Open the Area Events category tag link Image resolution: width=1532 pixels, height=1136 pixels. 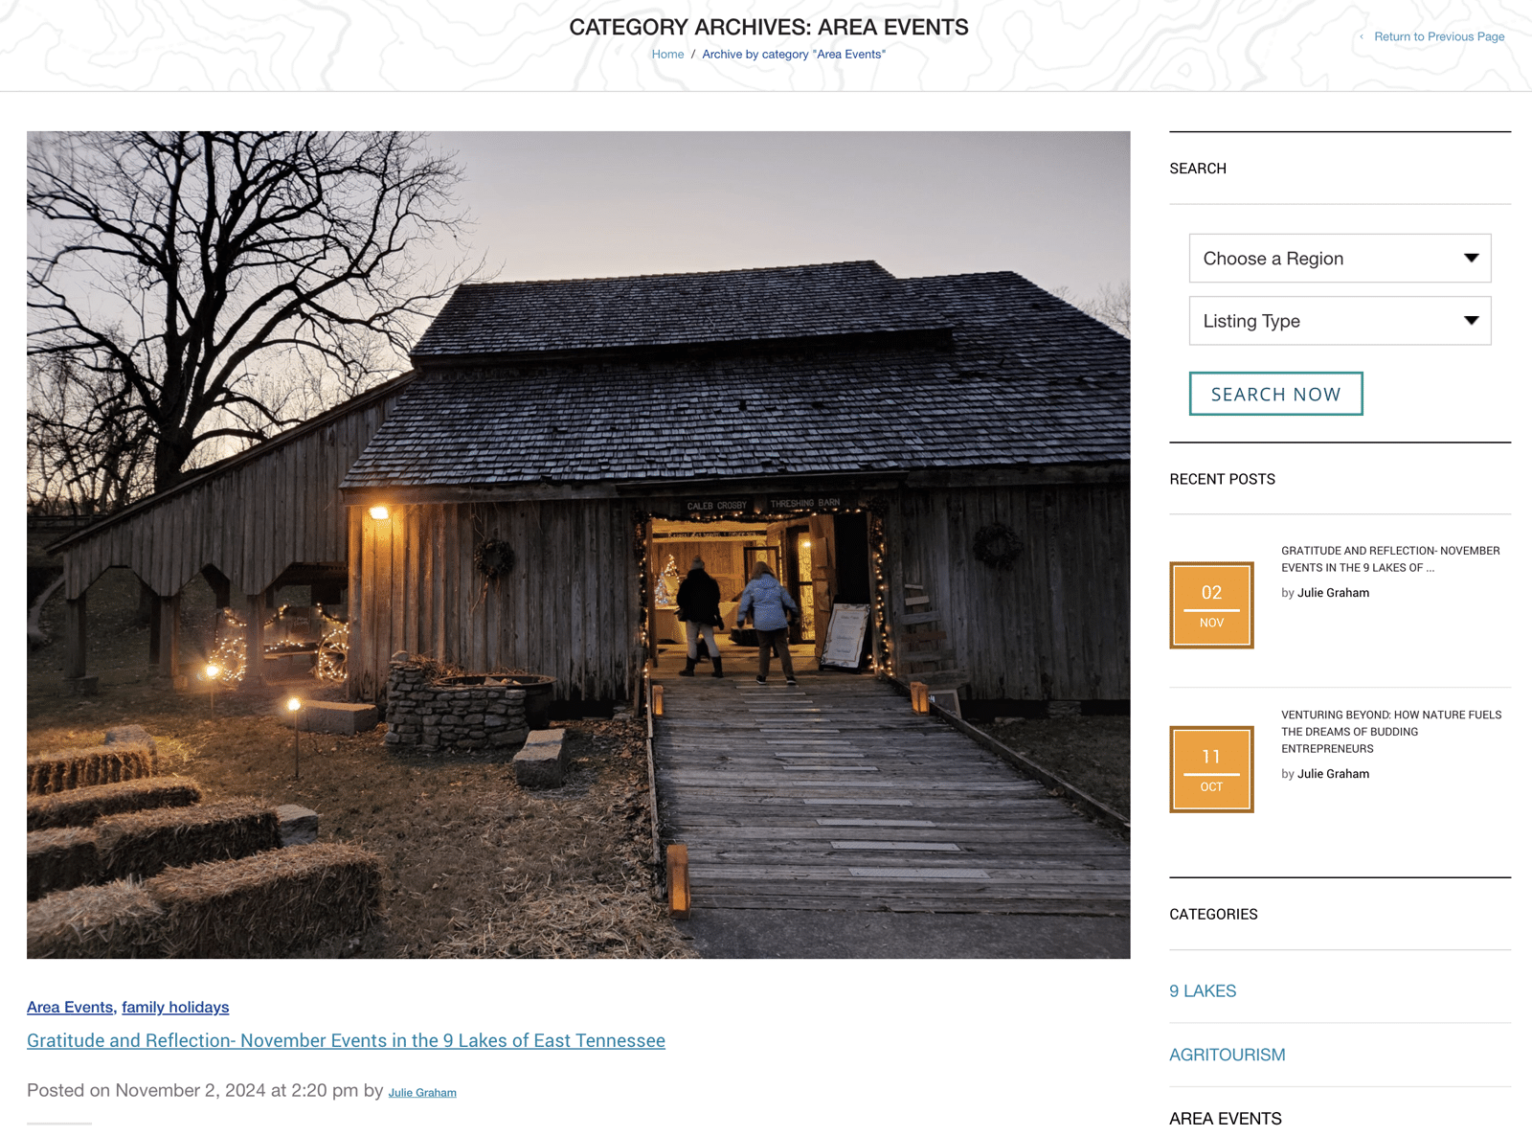pos(70,1007)
